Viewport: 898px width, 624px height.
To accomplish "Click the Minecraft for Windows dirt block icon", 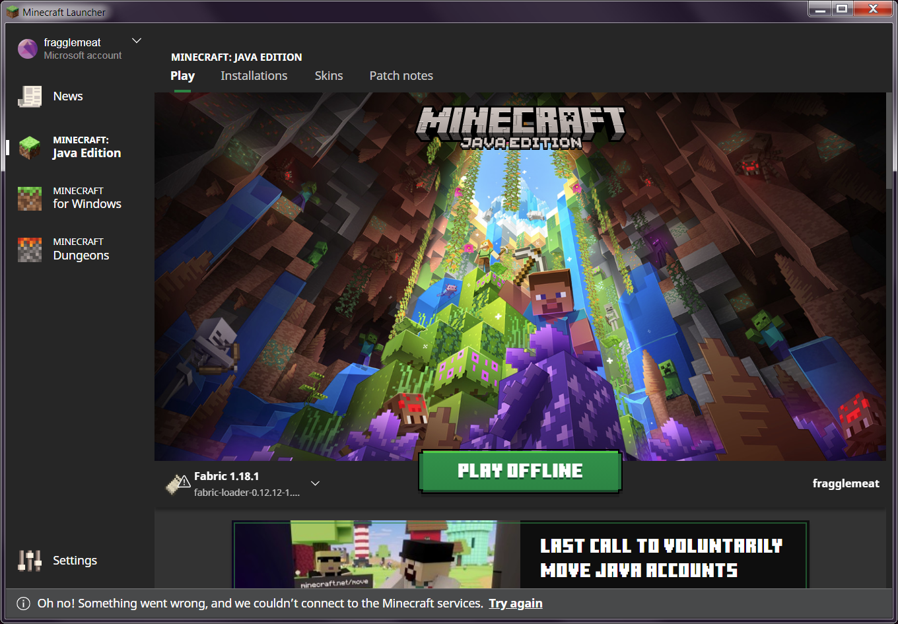I will pyautogui.click(x=30, y=198).
